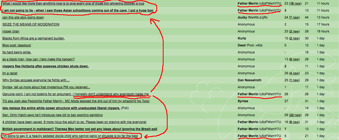Select author name "ducky" in poster column
Viewport: 339px width, 140px height.
click(x=243, y=17)
